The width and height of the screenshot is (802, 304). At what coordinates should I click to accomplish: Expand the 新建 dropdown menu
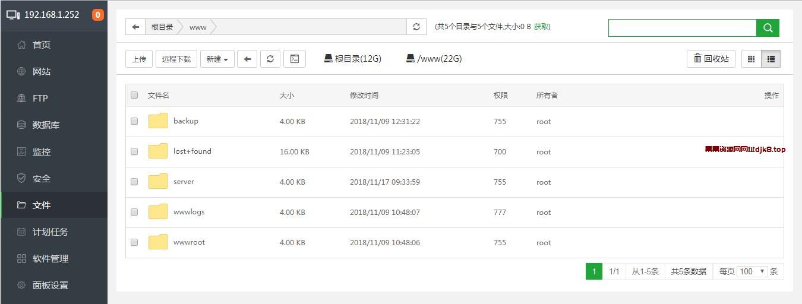[217, 59]
